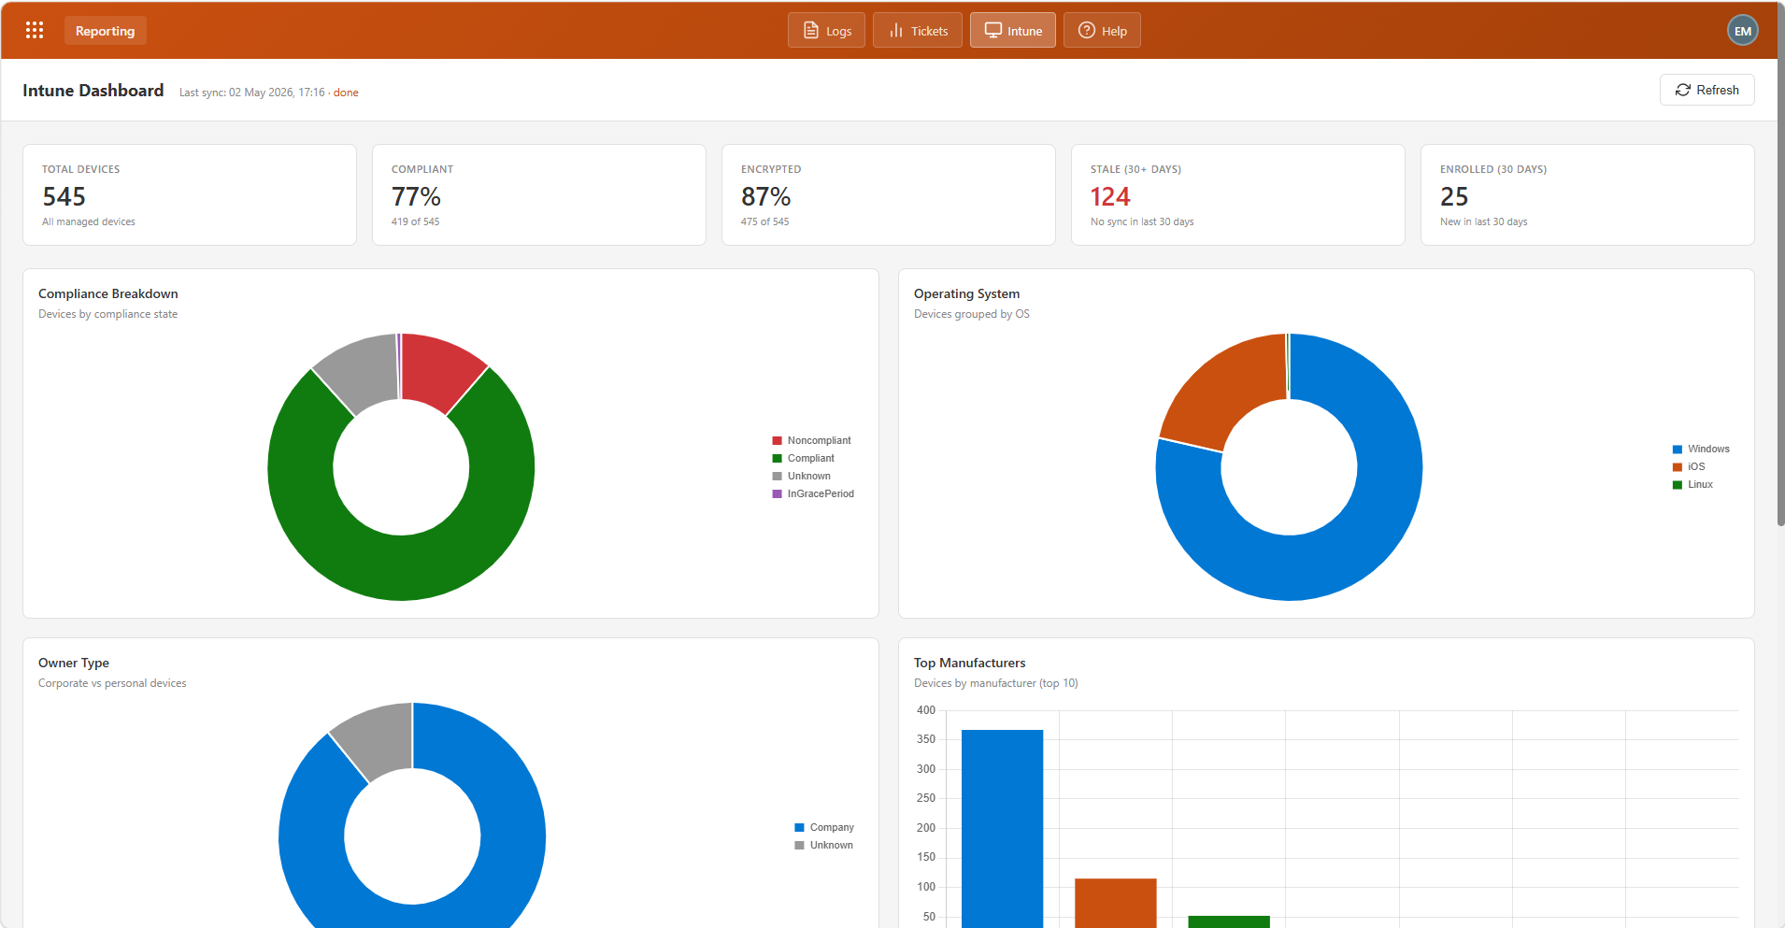Click the Logs document icon
The image size is (1785, 928).
[x=811, y=30]
